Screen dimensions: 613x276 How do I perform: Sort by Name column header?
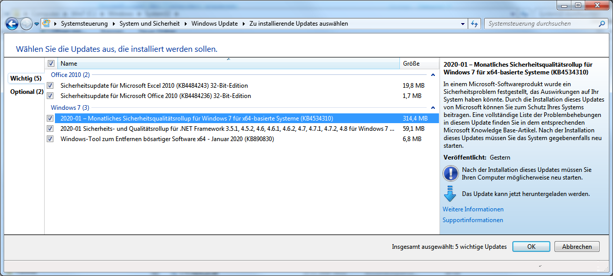click(x=228, y=63)
